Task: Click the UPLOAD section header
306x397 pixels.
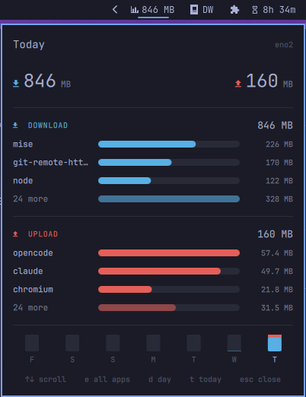Action: click(43, 234)
